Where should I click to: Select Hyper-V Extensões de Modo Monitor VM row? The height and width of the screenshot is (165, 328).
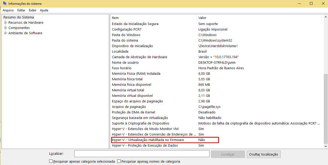(216, 129)
